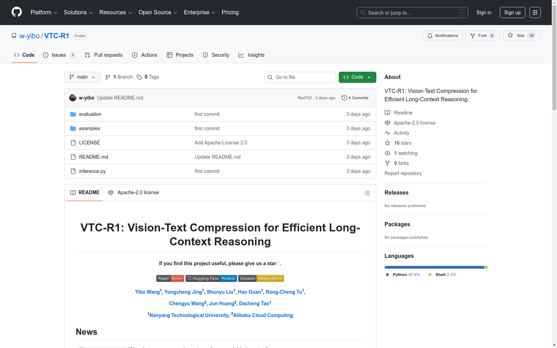Open the README outline list icon
This screenshot has width=557, height=348.
pyautogui.click(x=367, y=193)
